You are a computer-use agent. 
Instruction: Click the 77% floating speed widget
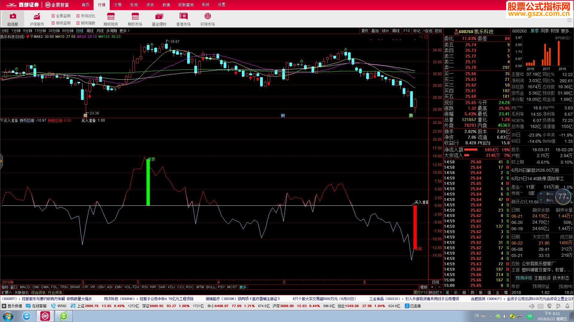coord(564,196)
